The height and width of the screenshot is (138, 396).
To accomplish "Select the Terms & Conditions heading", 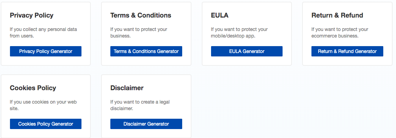I will pyautogui.click(x=141, y=15).
